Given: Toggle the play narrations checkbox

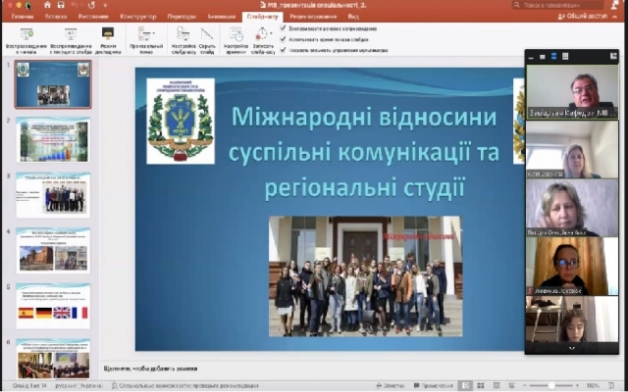Looking at the screenshot, I should coord(284,27).
